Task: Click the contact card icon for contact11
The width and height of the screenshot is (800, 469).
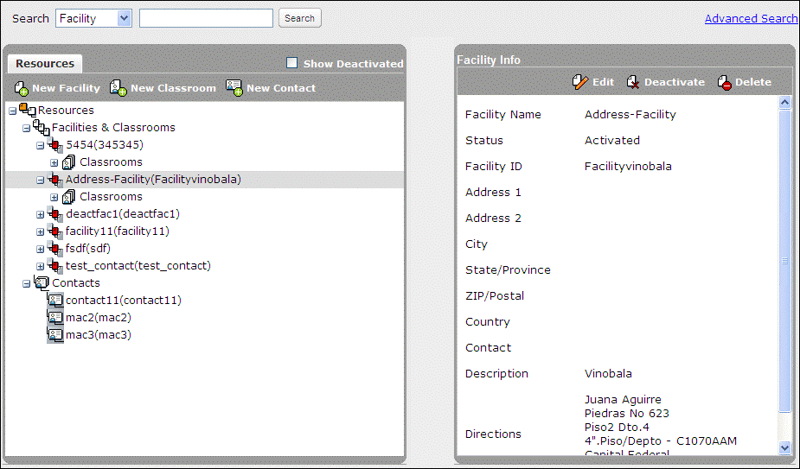Action: [x=55, y=301]
